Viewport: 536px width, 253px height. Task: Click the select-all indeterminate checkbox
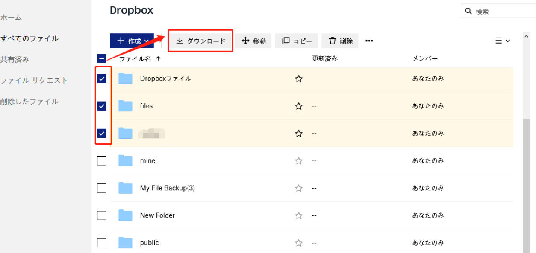click(101, 58)
